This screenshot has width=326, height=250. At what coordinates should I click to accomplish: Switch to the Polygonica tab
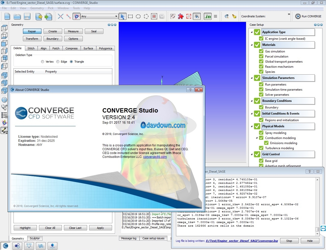point(105,48)
